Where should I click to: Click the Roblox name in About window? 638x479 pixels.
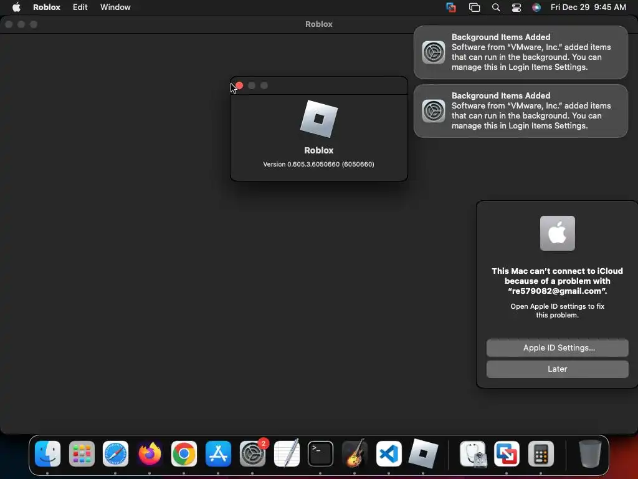(x=319, y=150)
